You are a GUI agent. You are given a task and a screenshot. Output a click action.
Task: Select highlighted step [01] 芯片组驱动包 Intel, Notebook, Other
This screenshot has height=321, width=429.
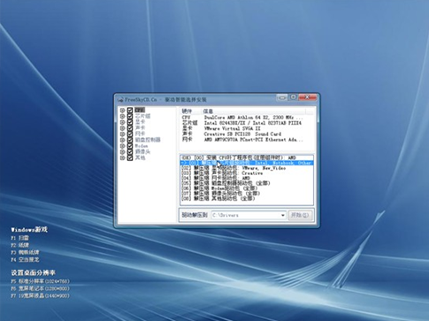[x=247, y=163]
